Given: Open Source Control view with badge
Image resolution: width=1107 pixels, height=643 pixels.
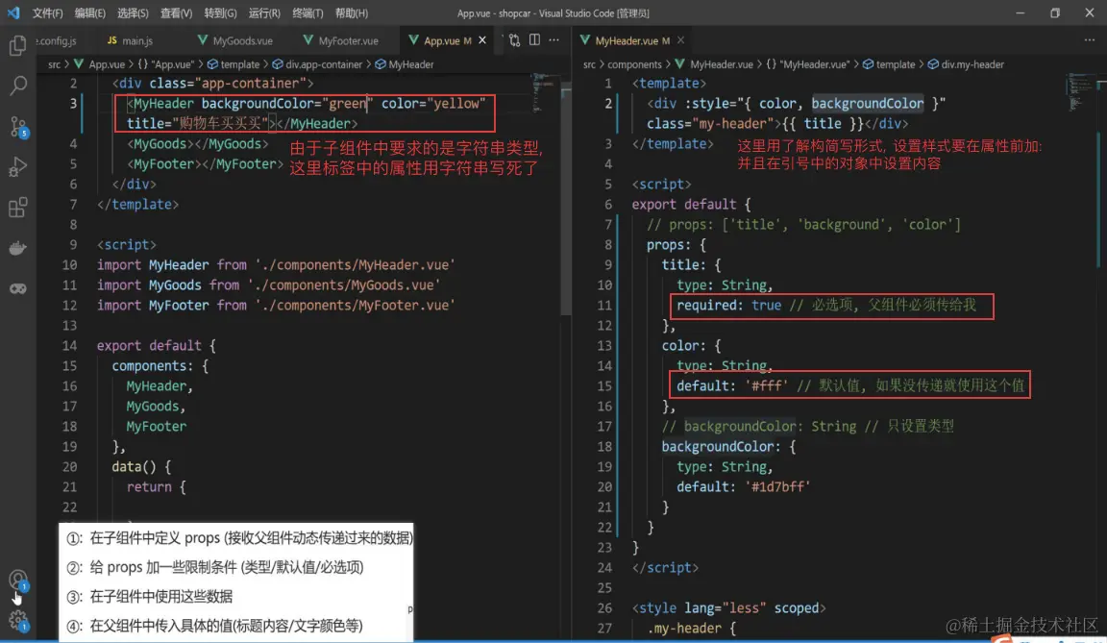Looking at the screenshot, I should click(17, 127).
